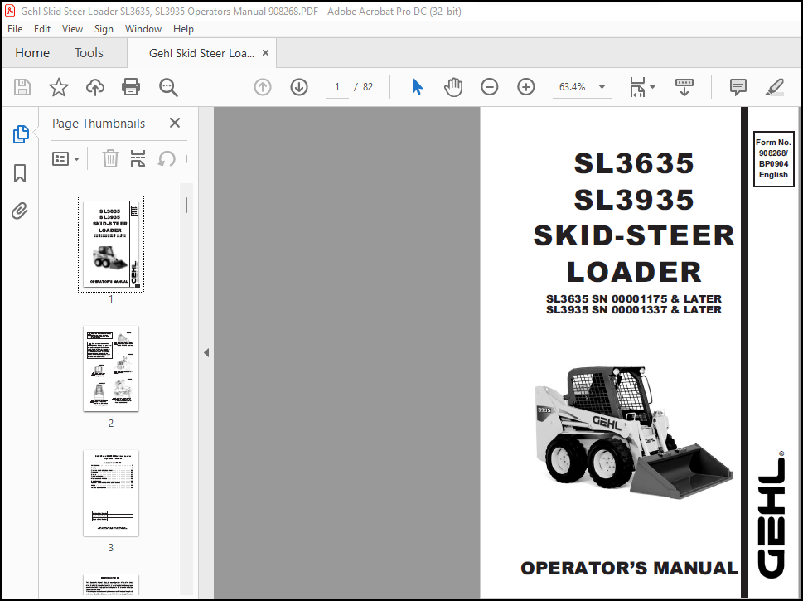Viewport: 803px width, 601px height.
Task: Zoom in with plus button
Action: 526,87
